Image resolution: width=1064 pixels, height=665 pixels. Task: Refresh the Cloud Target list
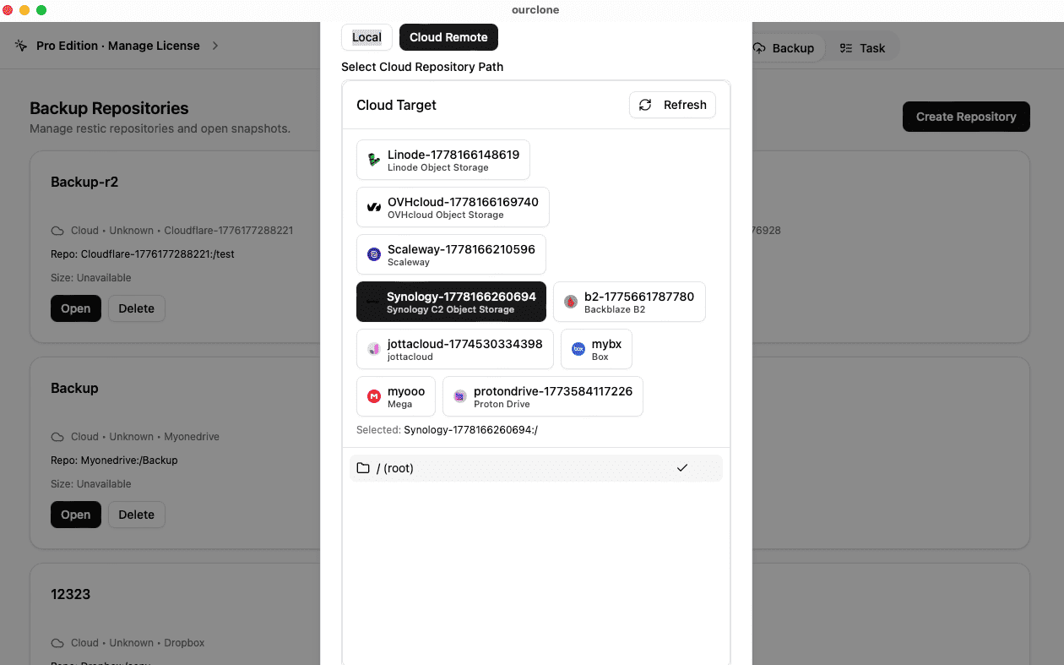pos(672,105)
